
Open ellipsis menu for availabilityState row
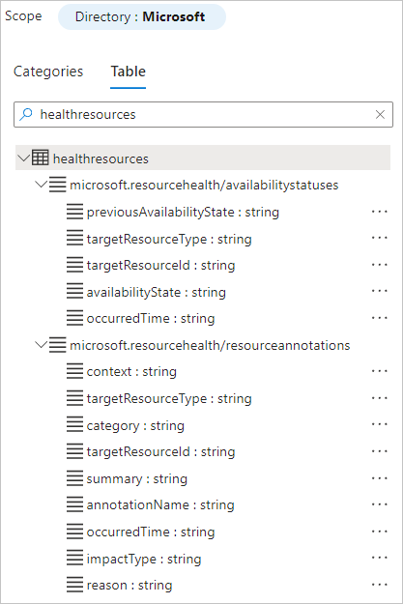pyautogui.click(x=379, y=291)
